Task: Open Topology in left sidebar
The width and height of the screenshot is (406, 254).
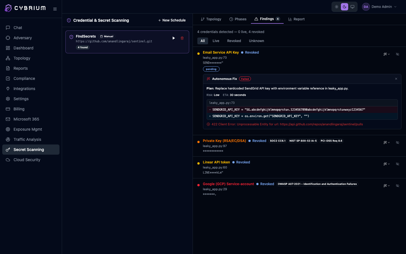Action: point(31,58)
